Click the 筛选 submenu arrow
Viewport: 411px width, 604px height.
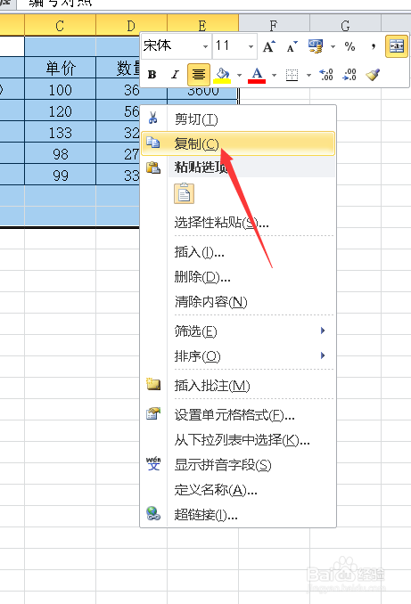[x=323, y=331]
